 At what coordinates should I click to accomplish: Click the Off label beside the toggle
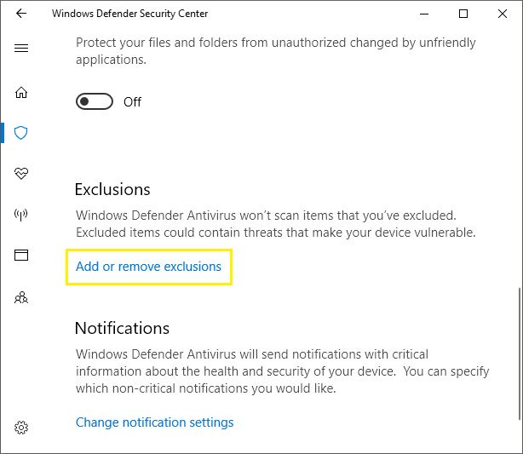tap(132, 102)
